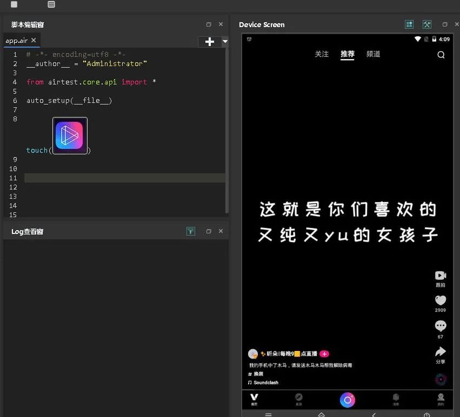Tap the spinning music disc icon

pos(441,379)
